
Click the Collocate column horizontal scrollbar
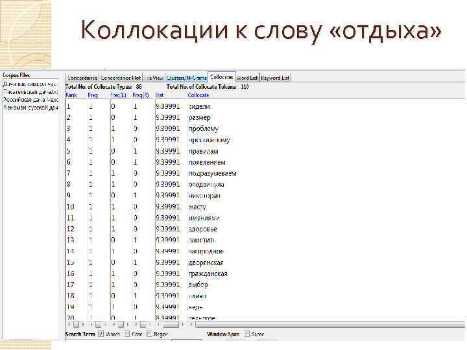click(x=331, y=325)
